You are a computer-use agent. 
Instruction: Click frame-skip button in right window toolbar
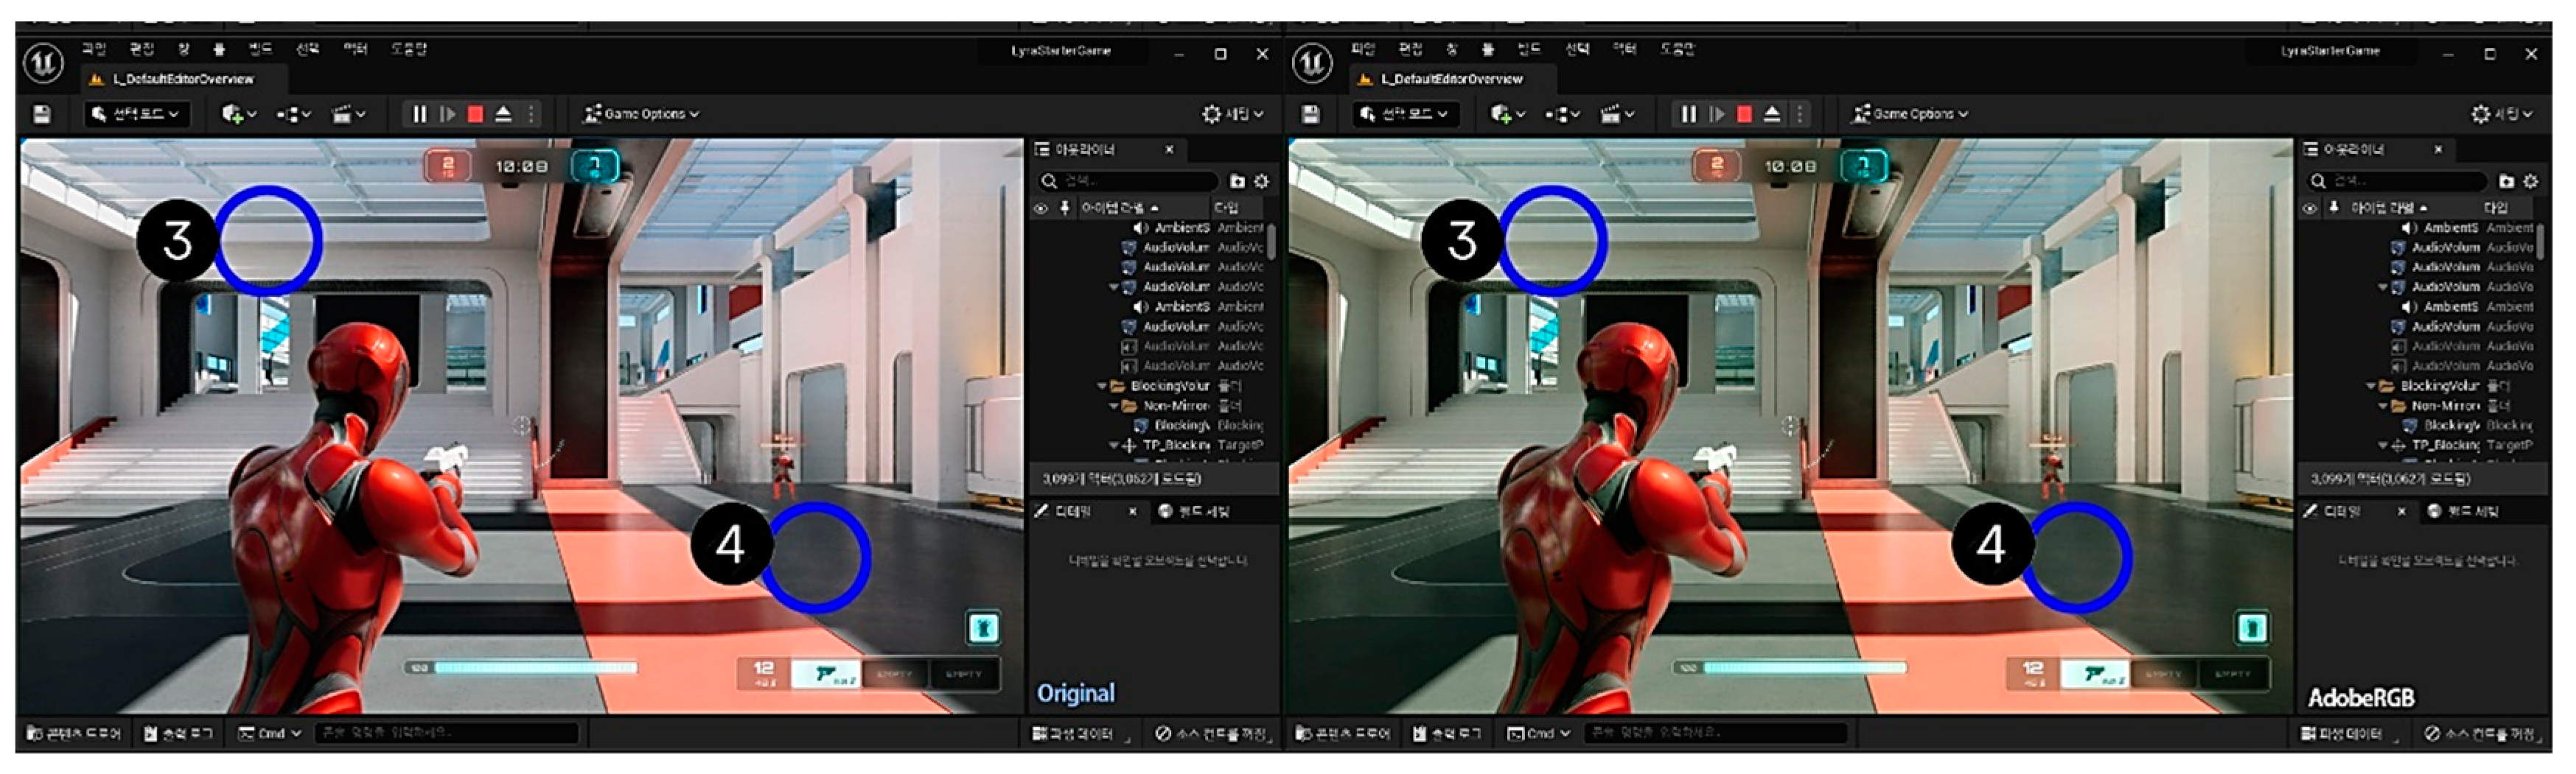coord(1716,114)
